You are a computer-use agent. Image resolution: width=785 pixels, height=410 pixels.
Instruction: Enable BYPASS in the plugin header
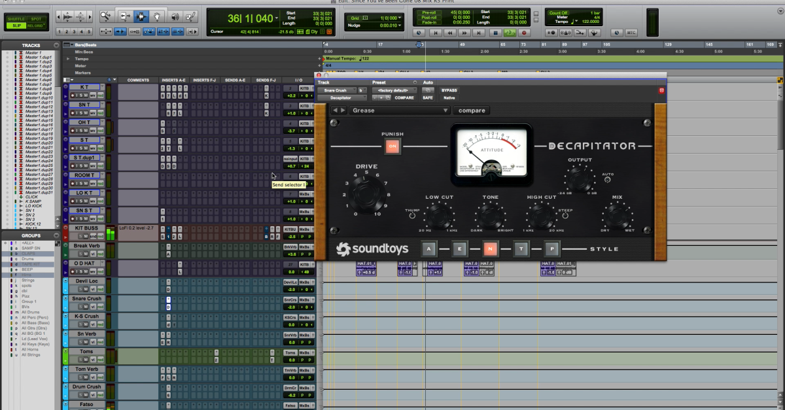click(449, 90)
